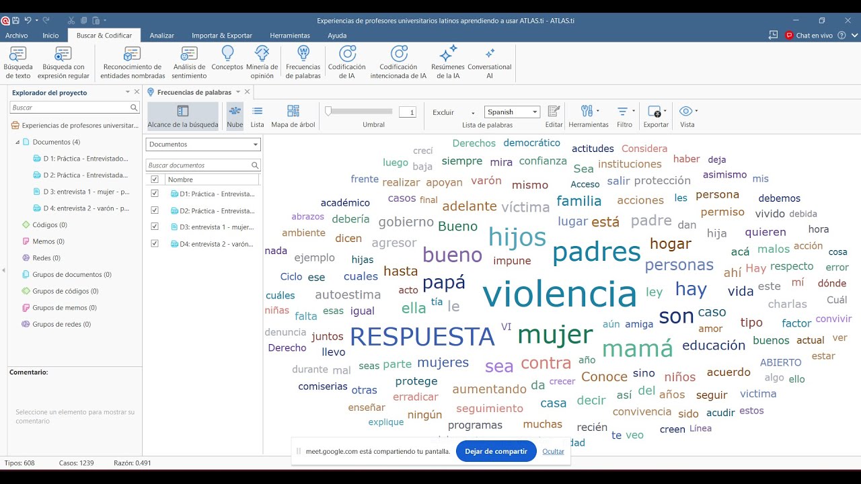Open the Búsqueda de texto tool
This screenshot has width=861, height=484.
(18, 63)
